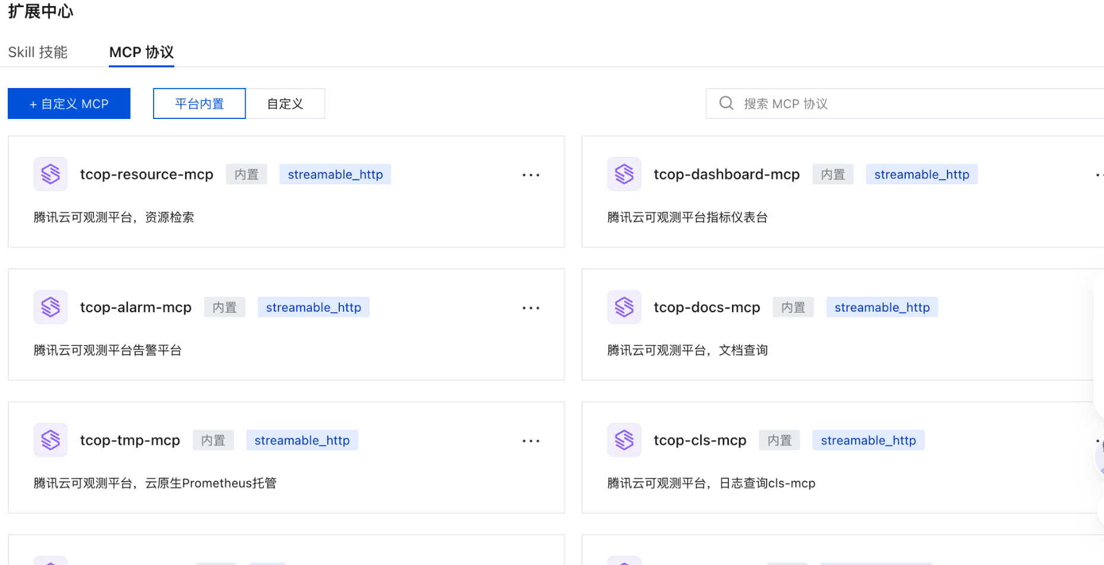Click the tcop-resource-mcp card icon
Screen dimensions: 1104x565
pos(51,174)
